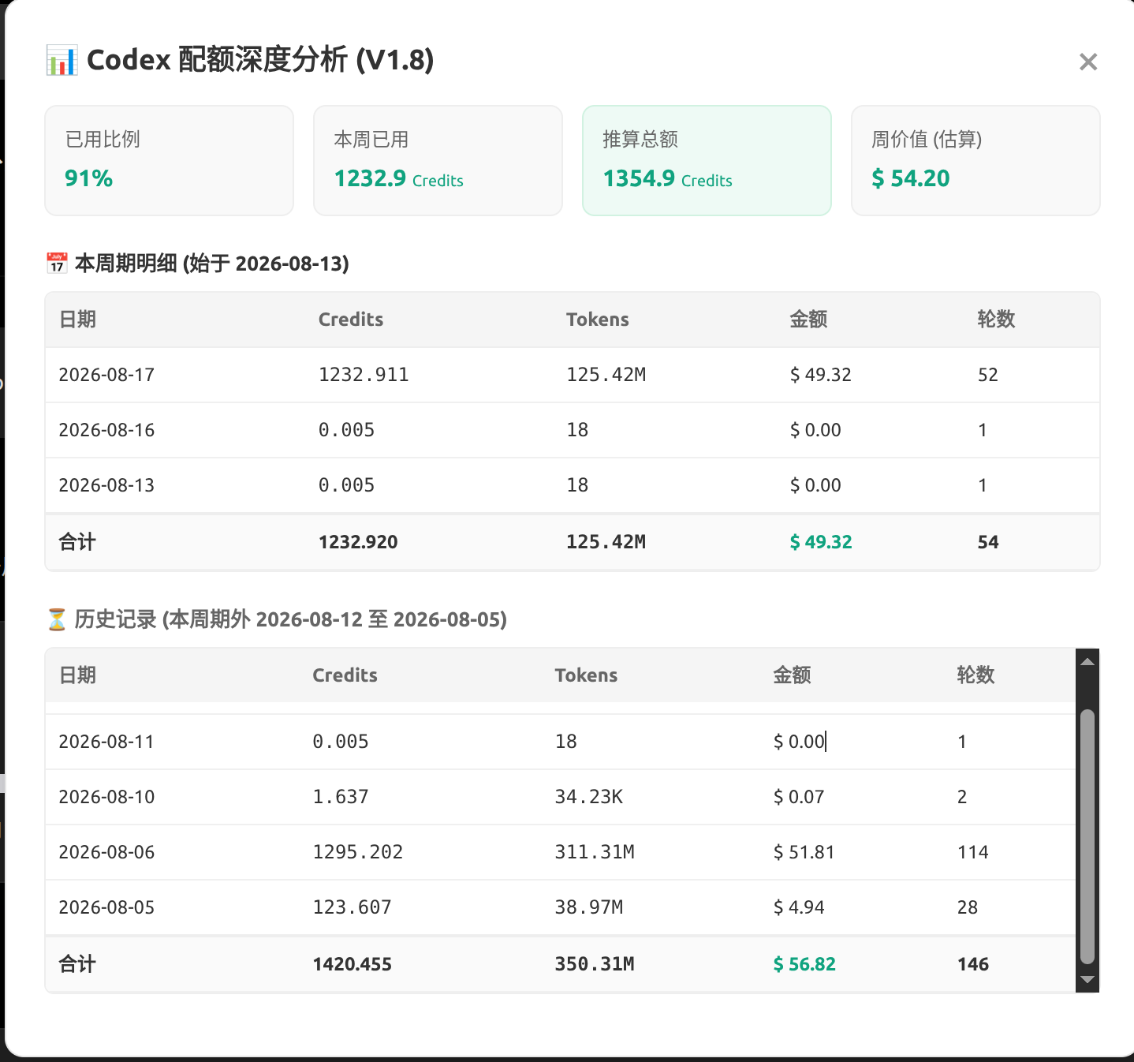Click the date cell 2026-08-05
1134x1062 pixels.
106,907
